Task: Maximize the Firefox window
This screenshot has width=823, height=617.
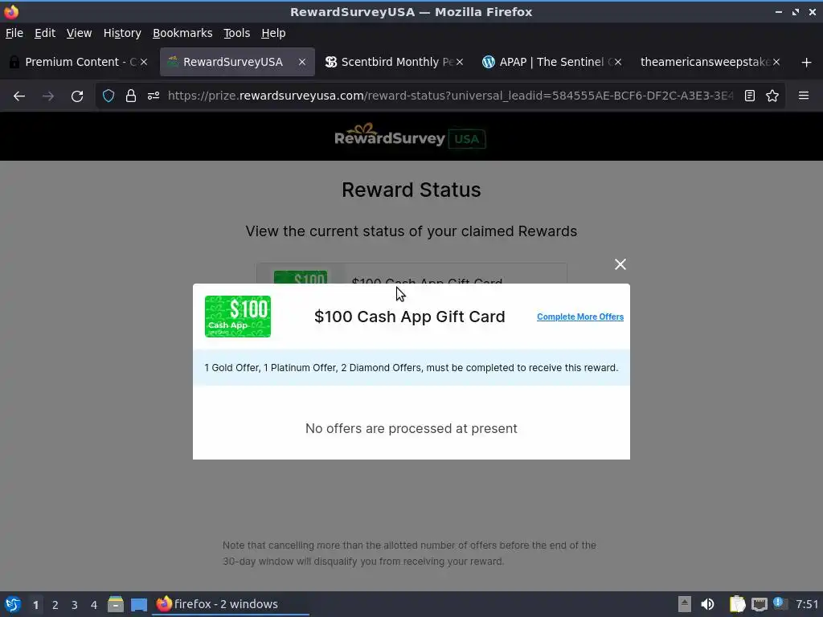Action: [796, 11]
